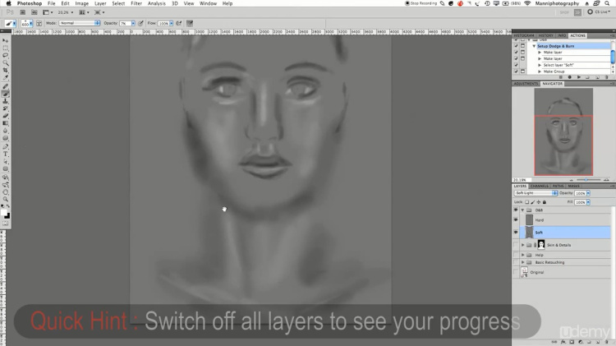Enable lock transparent pixels for layer
Screen dimensions: 616x346
click(526, 202)
